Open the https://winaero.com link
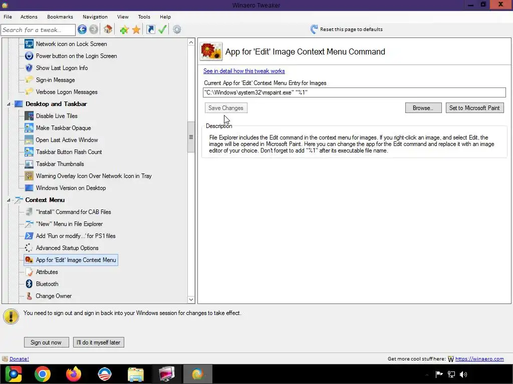This screenshot has width=513, height=384. [479, 358]
